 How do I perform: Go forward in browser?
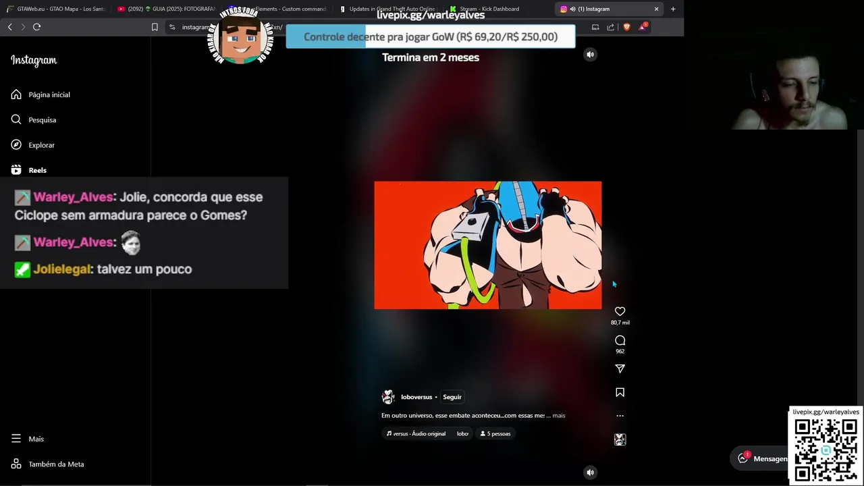point(23,27)
